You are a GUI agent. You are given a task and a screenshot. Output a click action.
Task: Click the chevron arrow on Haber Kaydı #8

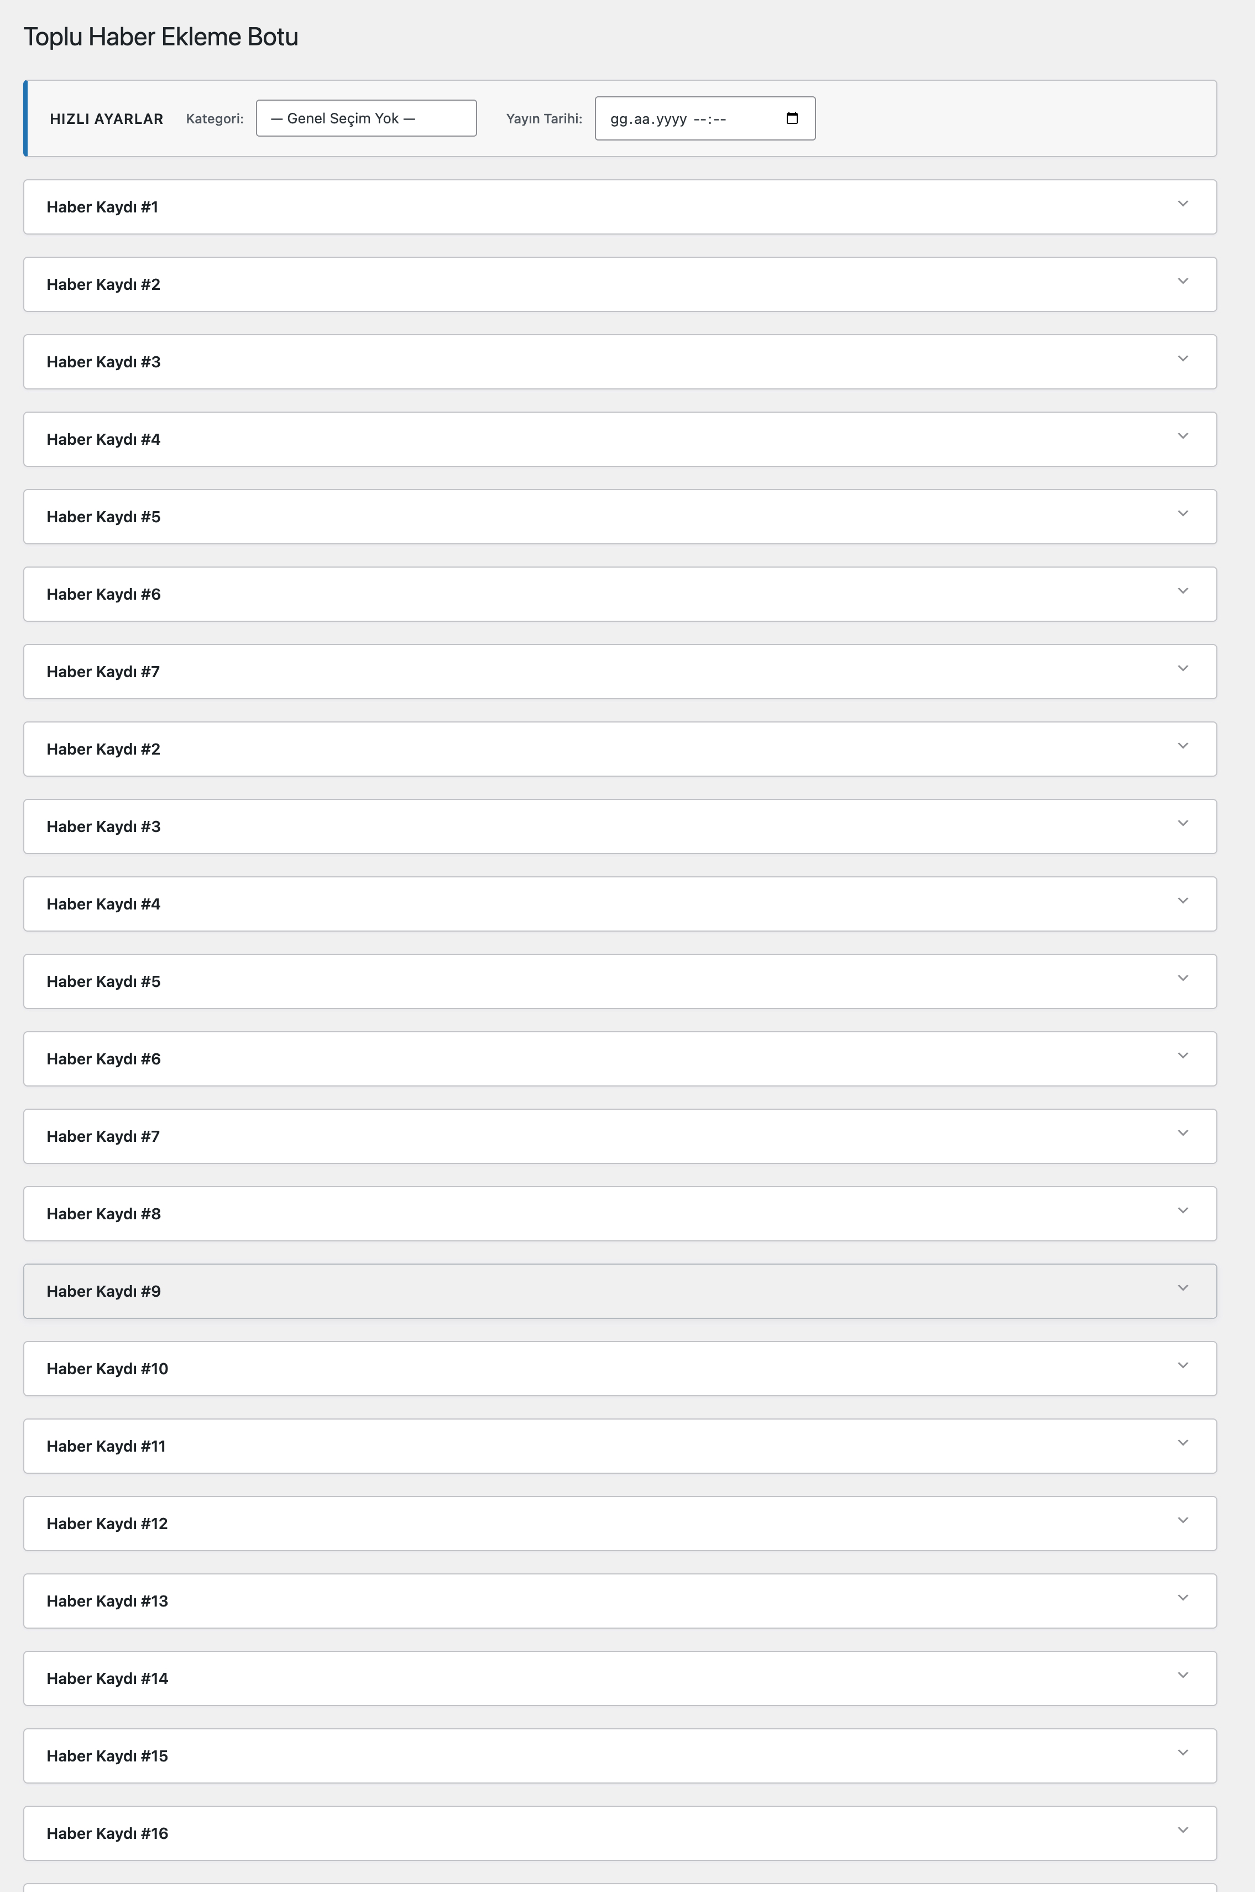1182,1210
